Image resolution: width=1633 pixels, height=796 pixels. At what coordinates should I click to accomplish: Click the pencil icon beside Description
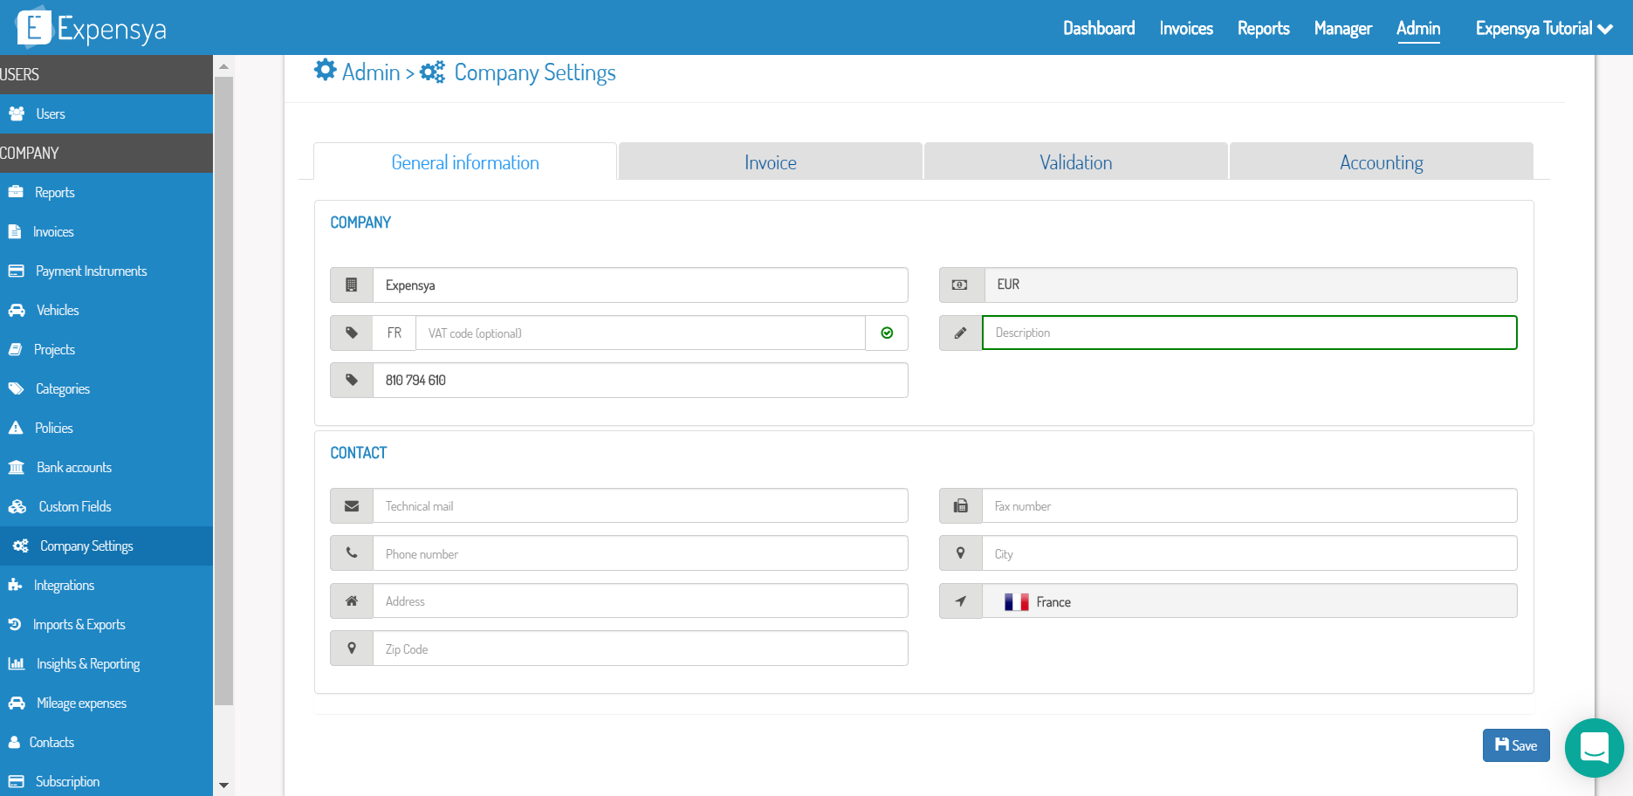click(x=960, y=333)
